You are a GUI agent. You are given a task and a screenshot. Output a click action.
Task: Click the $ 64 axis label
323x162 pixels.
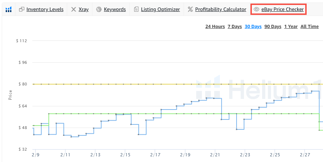tap(23, 106)
